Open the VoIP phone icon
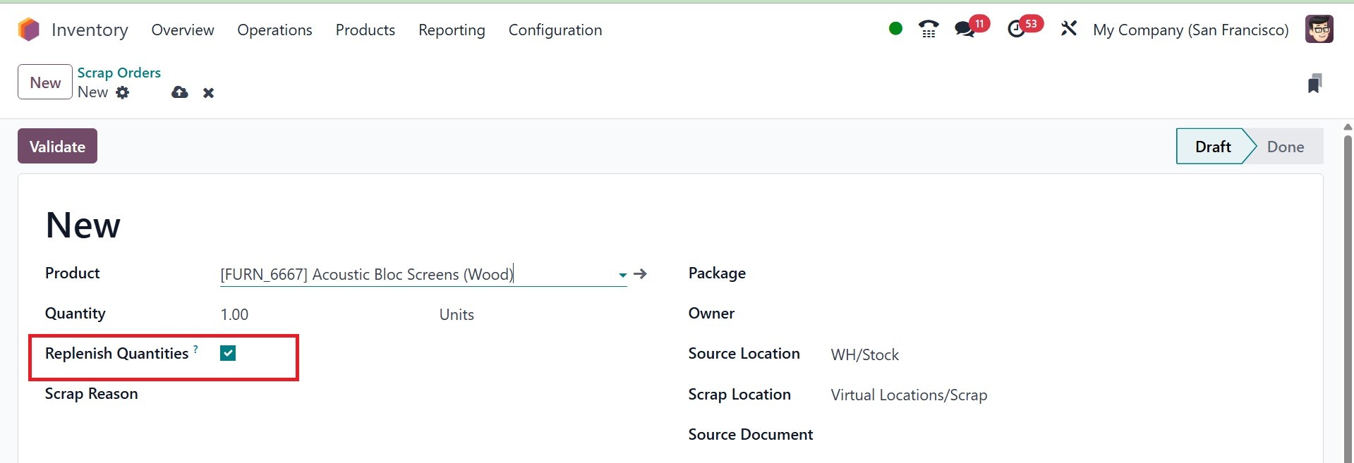The height and width of the screenshot is (463, 1354). click(x=929, y=30)
